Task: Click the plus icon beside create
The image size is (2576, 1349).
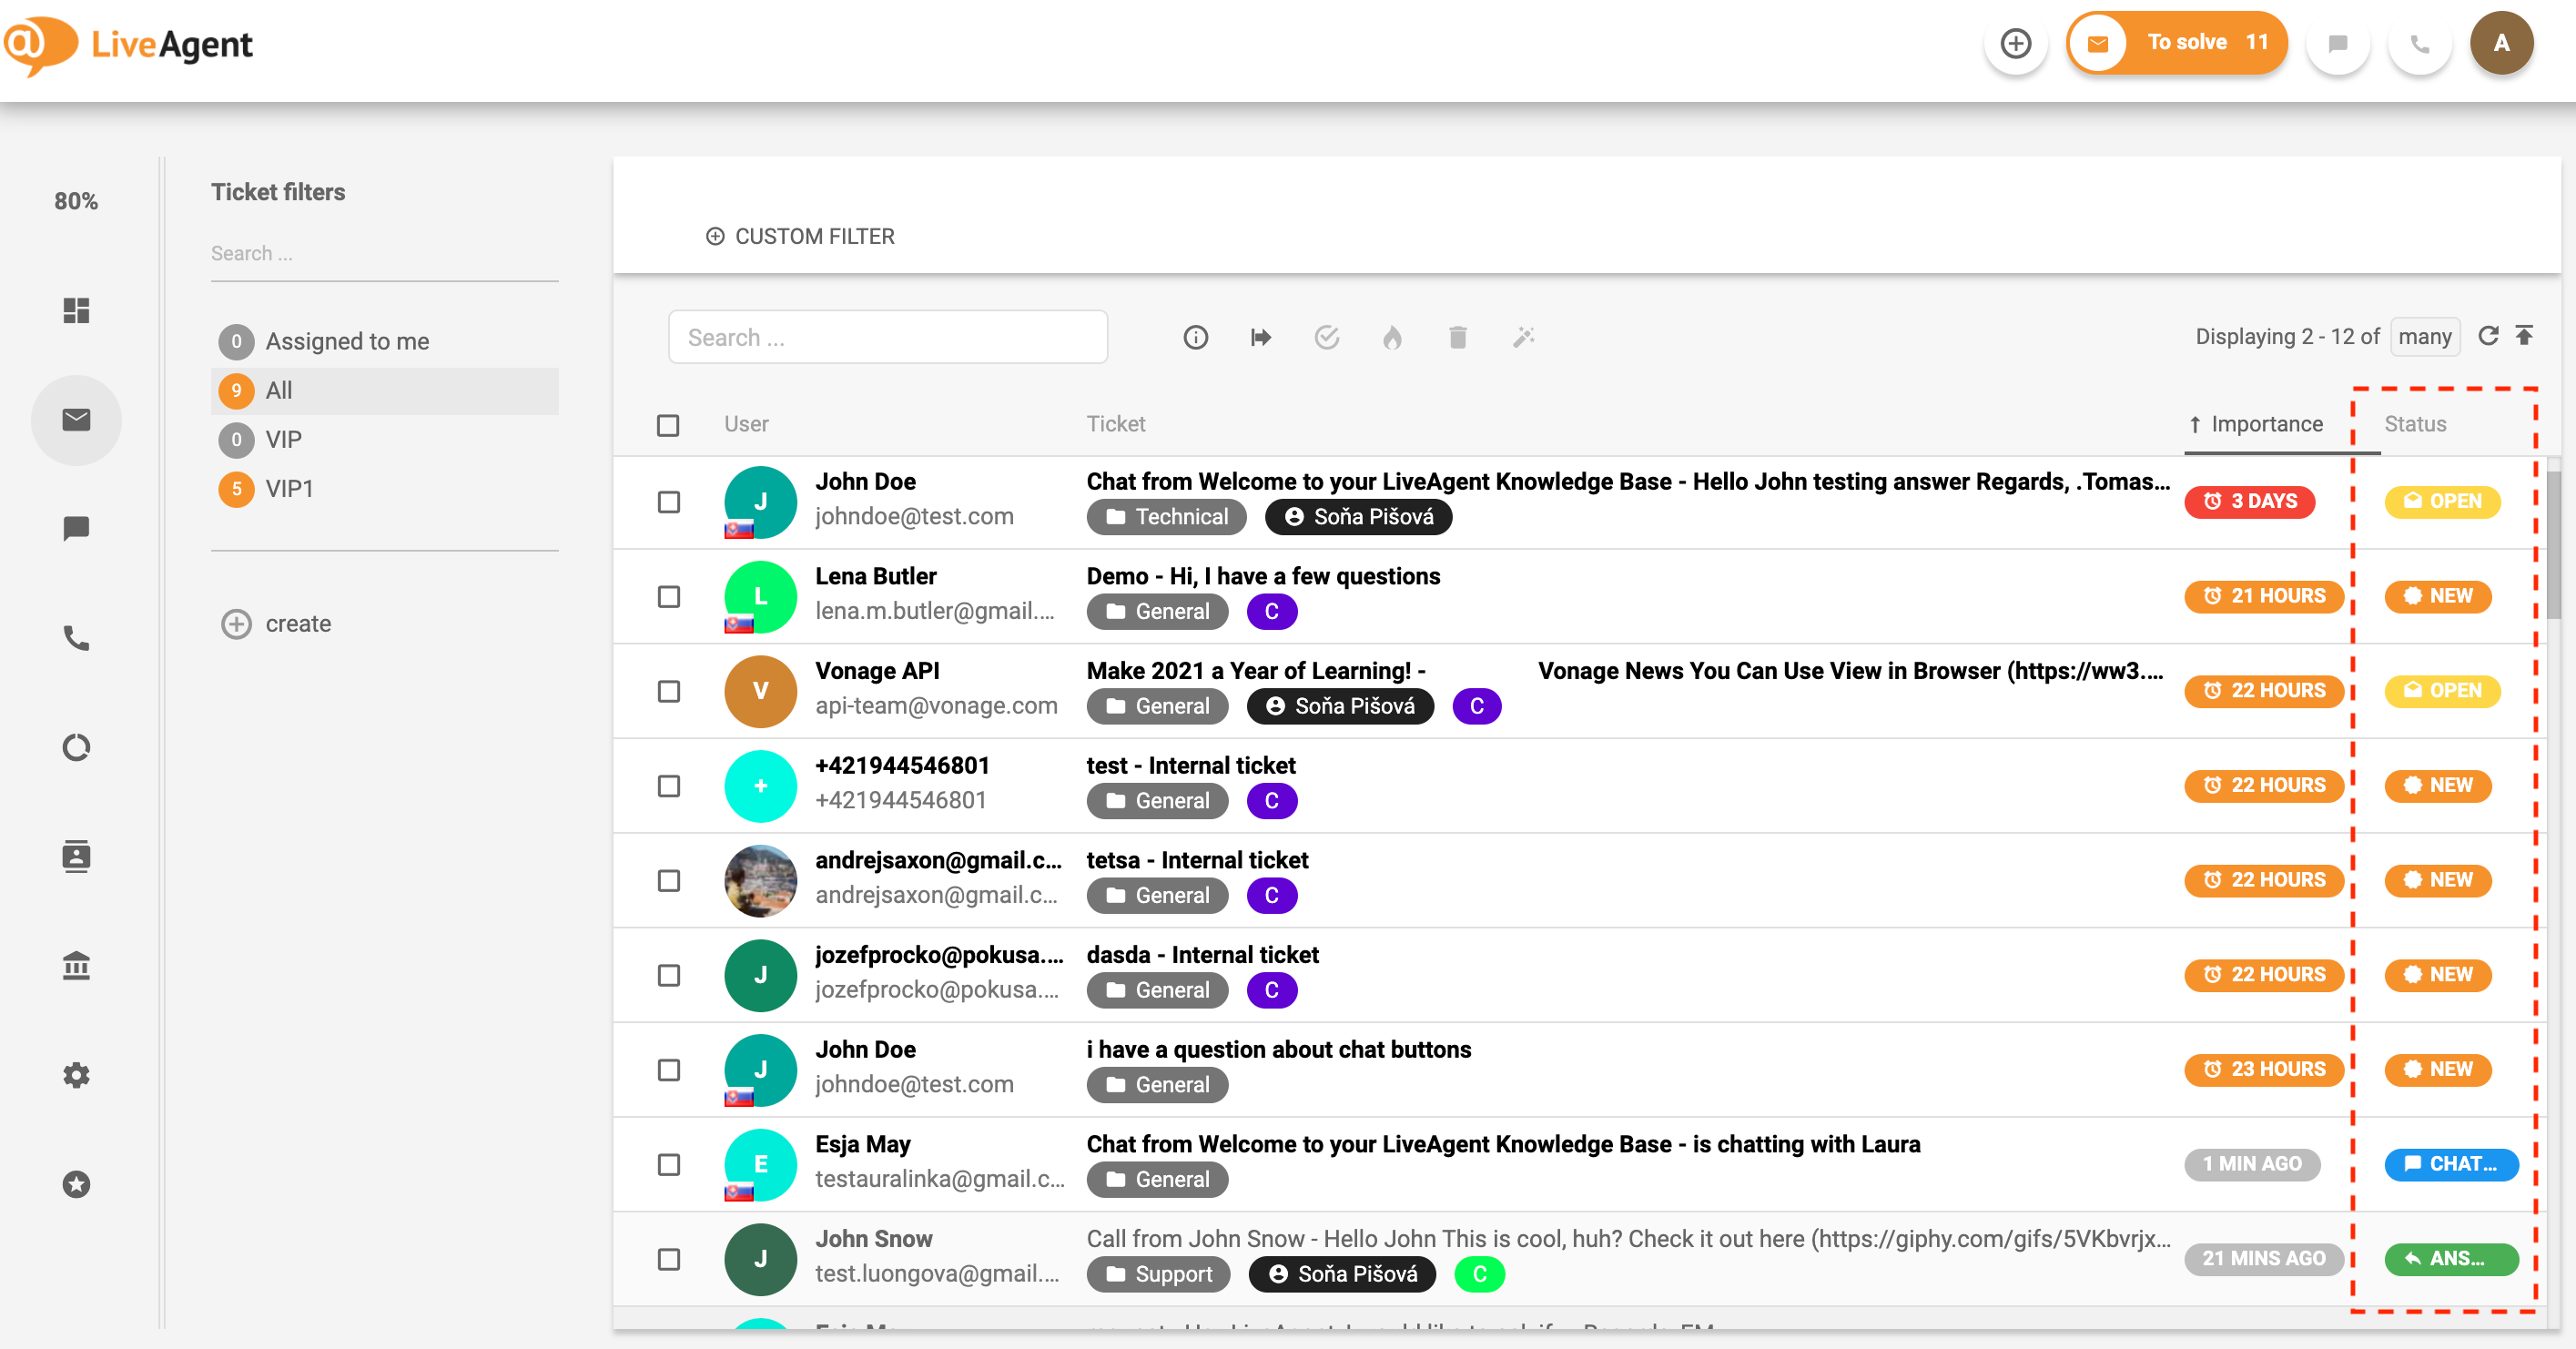Action: pyautogui.click(x=236, y=624)
